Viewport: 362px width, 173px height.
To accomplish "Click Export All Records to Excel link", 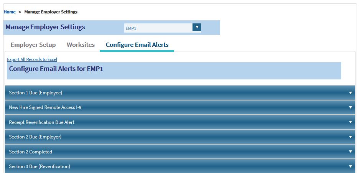I will [32, 59].
